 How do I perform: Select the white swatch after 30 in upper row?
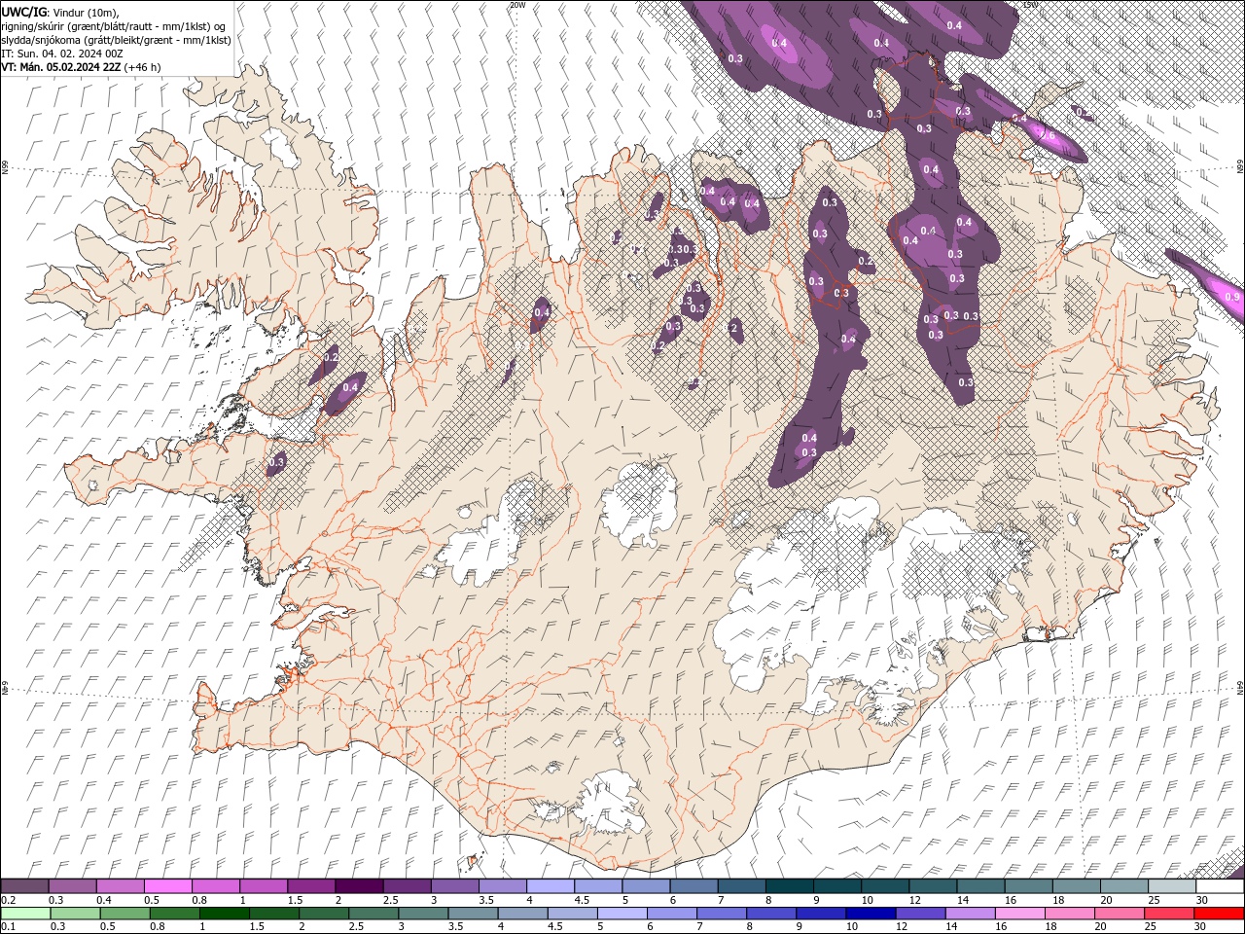coord(1220,886)
